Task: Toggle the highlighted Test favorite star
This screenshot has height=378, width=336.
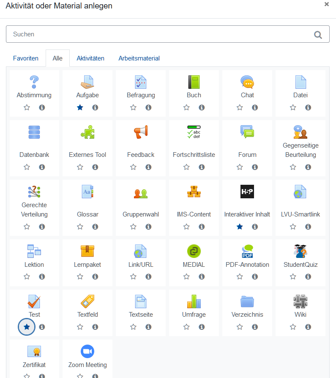Action: coord(27,327)
